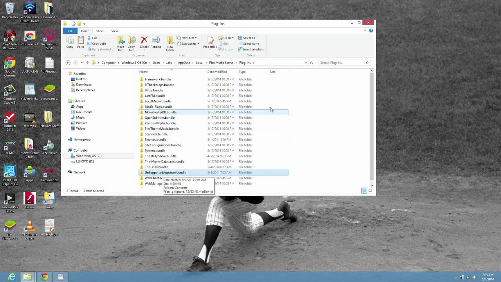The image size is (501, 282).
Task: Refresh the folder view
Action: tap(312, 63)
